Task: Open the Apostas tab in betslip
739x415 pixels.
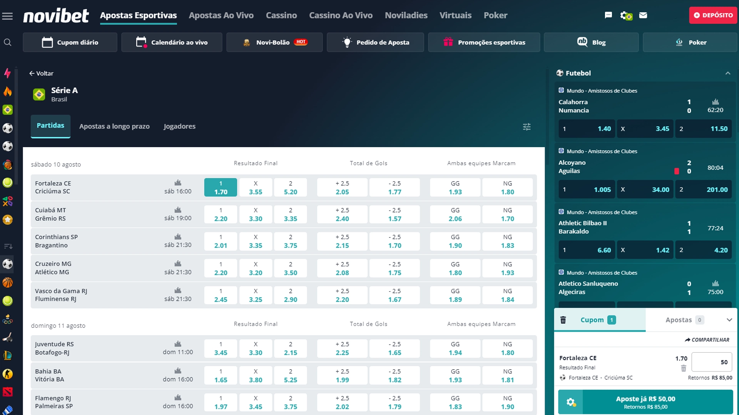Action: pos(685,320)
